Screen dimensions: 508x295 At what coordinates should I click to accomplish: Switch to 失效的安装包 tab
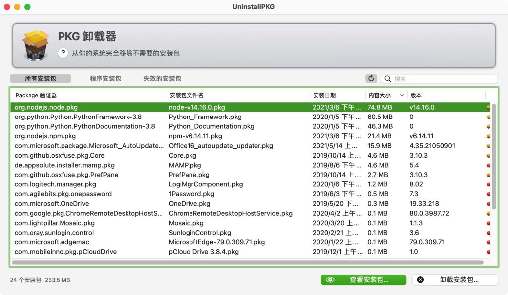tap(162, 79)
